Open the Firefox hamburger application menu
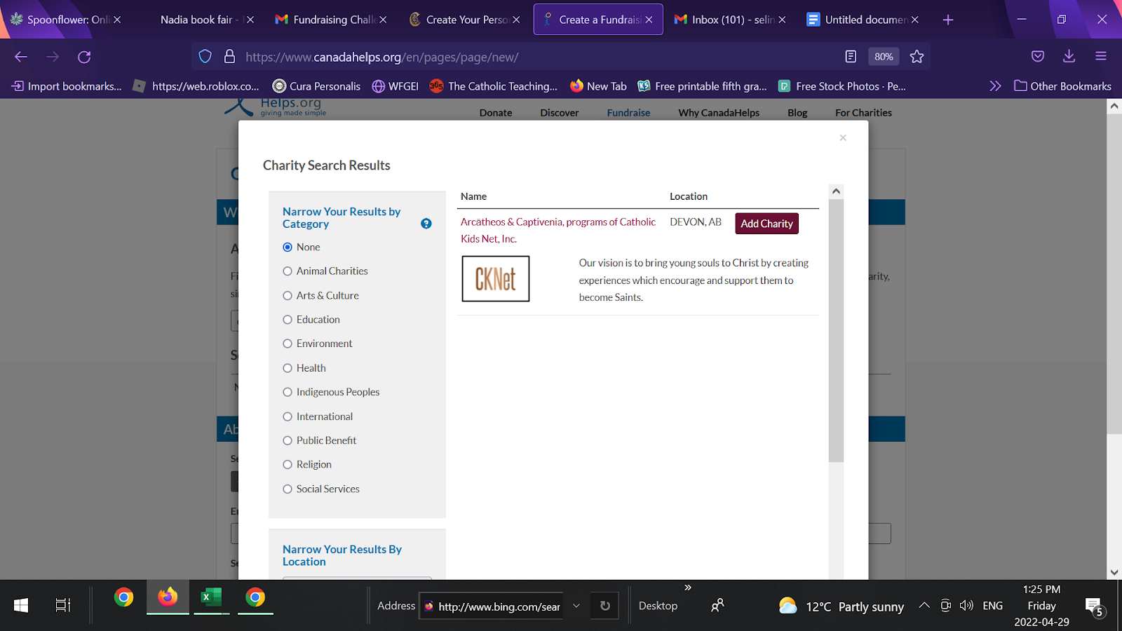 (x=1101, y=57)
